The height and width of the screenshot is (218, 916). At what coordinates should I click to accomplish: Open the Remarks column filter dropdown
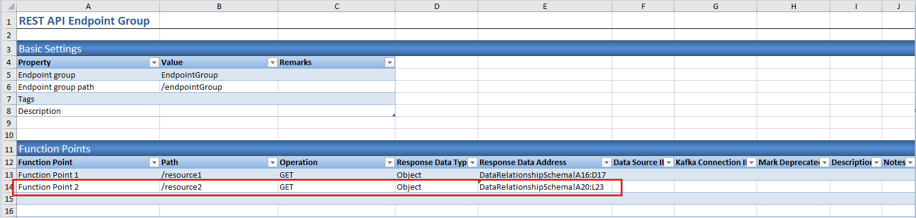pyautogui.click(x=389, y=63)
